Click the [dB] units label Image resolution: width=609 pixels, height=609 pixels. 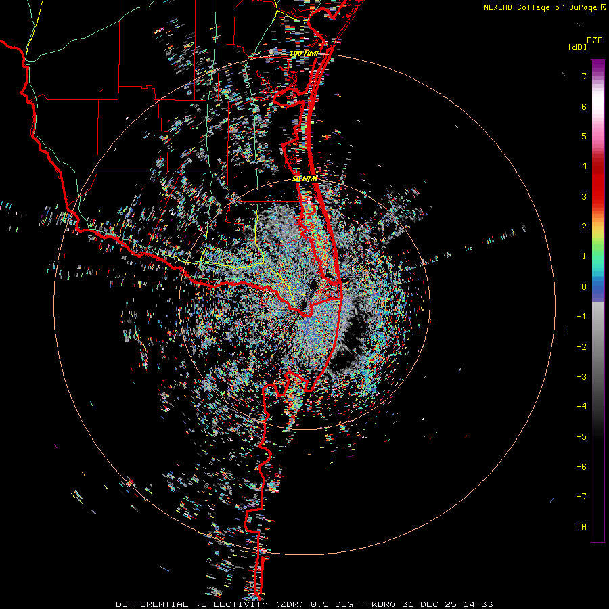[x=578, y=47]
